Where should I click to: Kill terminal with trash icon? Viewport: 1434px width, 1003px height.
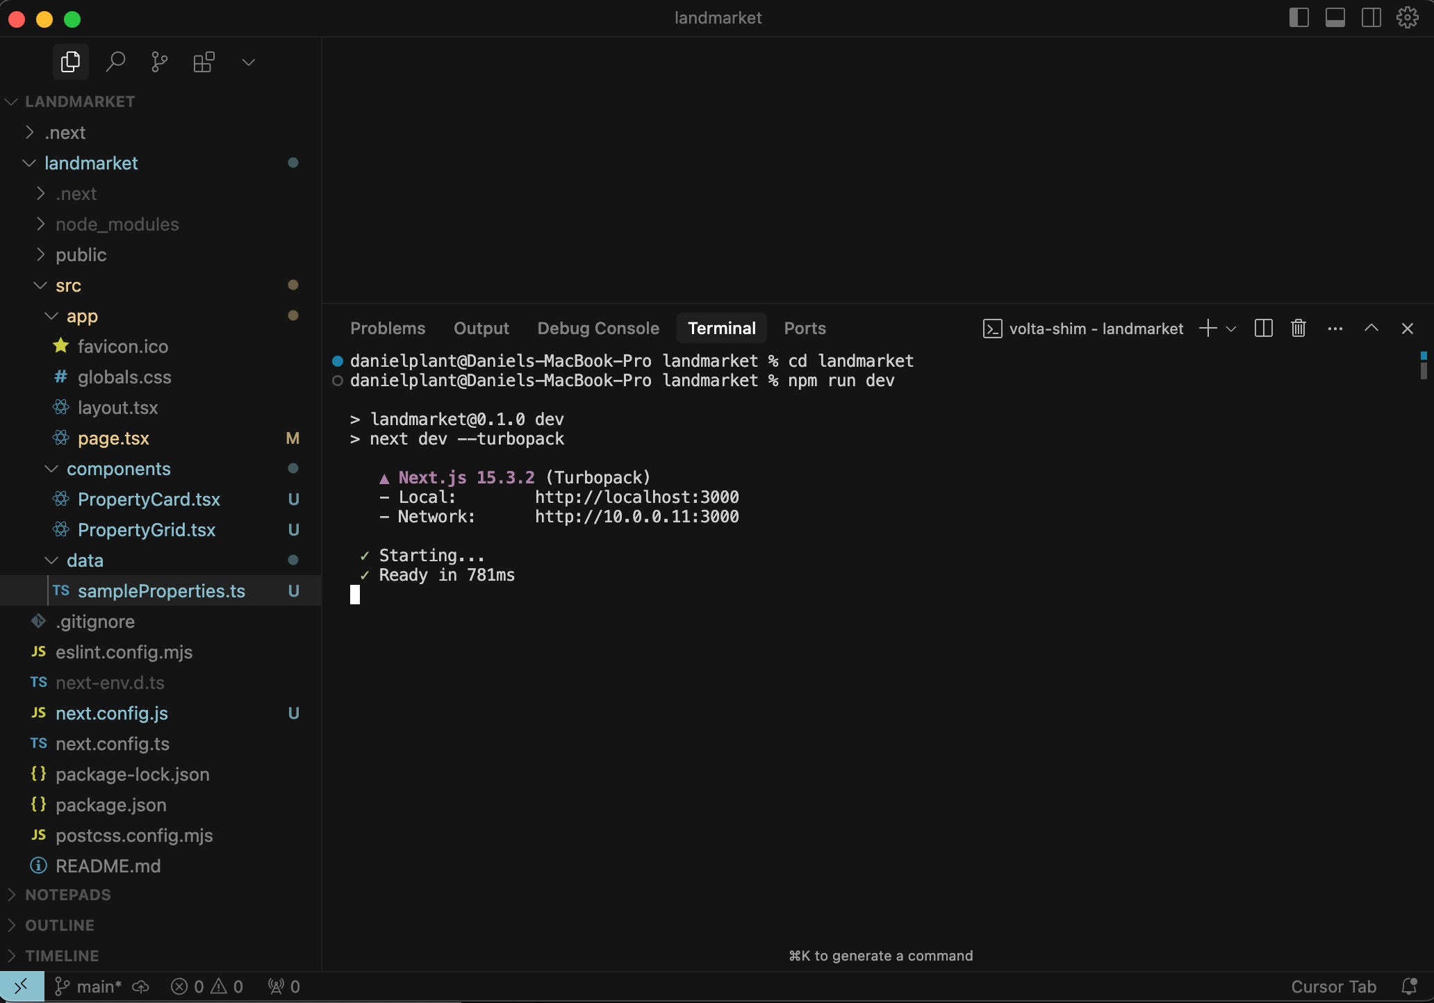[x=1299, y=329]
